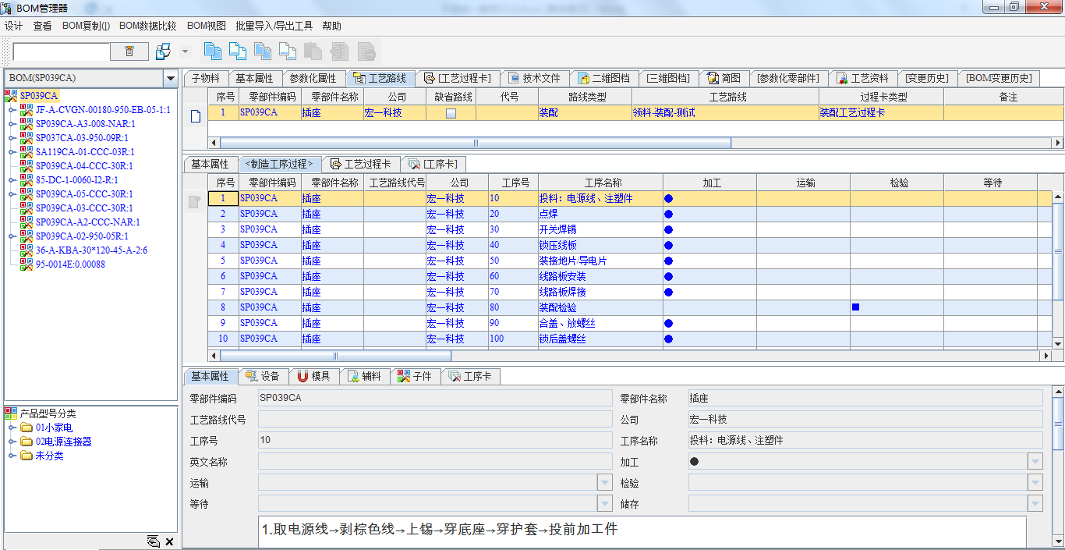This screenshot has width=1065, height=550.
Task: Click the new document icon beside the route table
Action: coord(196,116)
